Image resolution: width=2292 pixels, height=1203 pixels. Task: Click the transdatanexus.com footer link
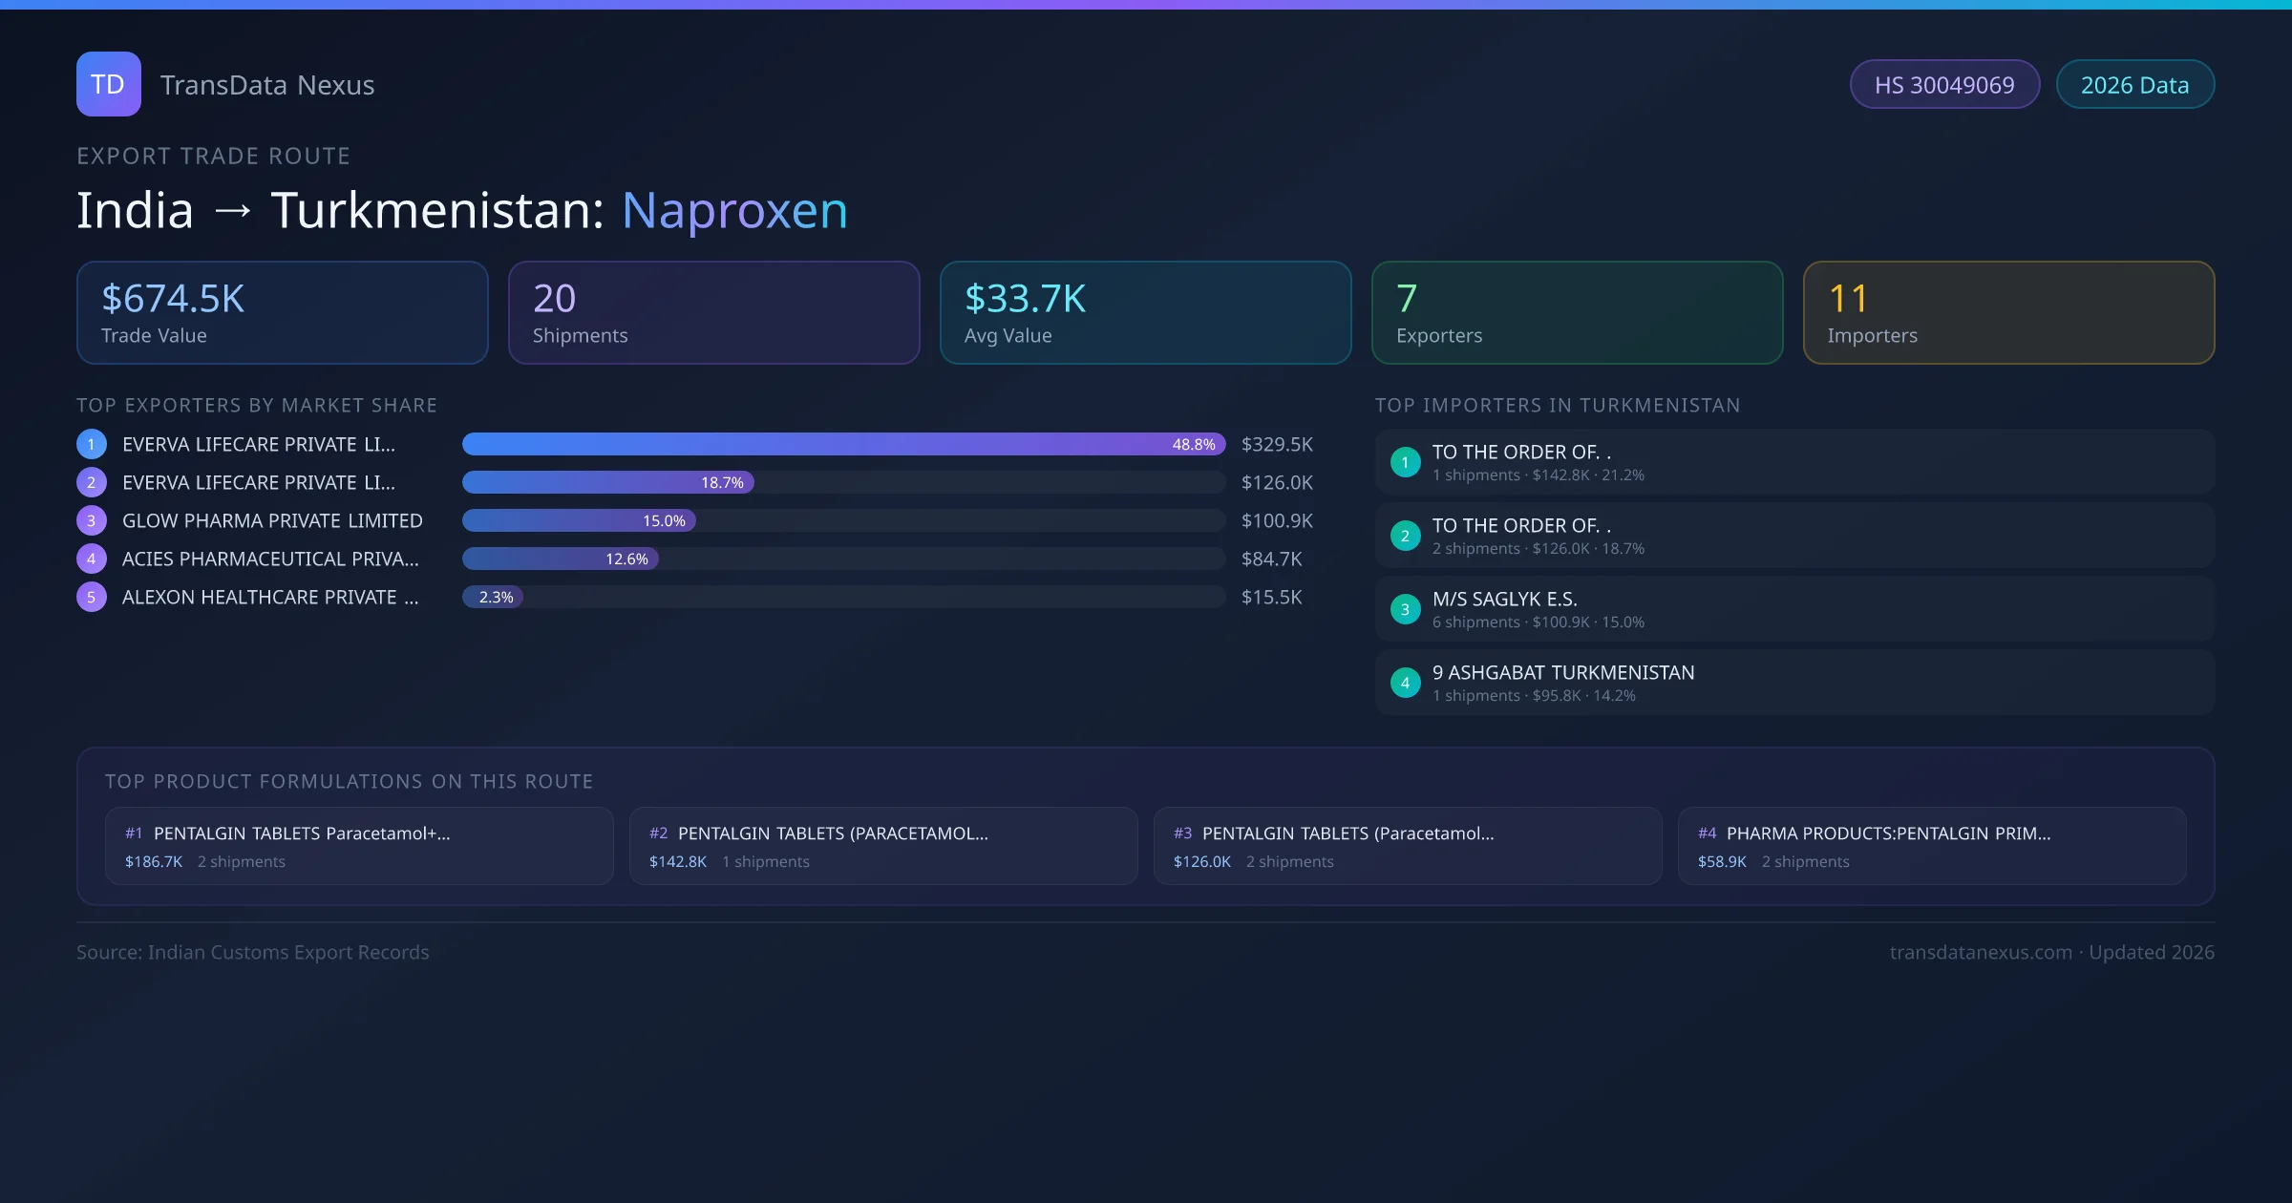point(1980,952)
